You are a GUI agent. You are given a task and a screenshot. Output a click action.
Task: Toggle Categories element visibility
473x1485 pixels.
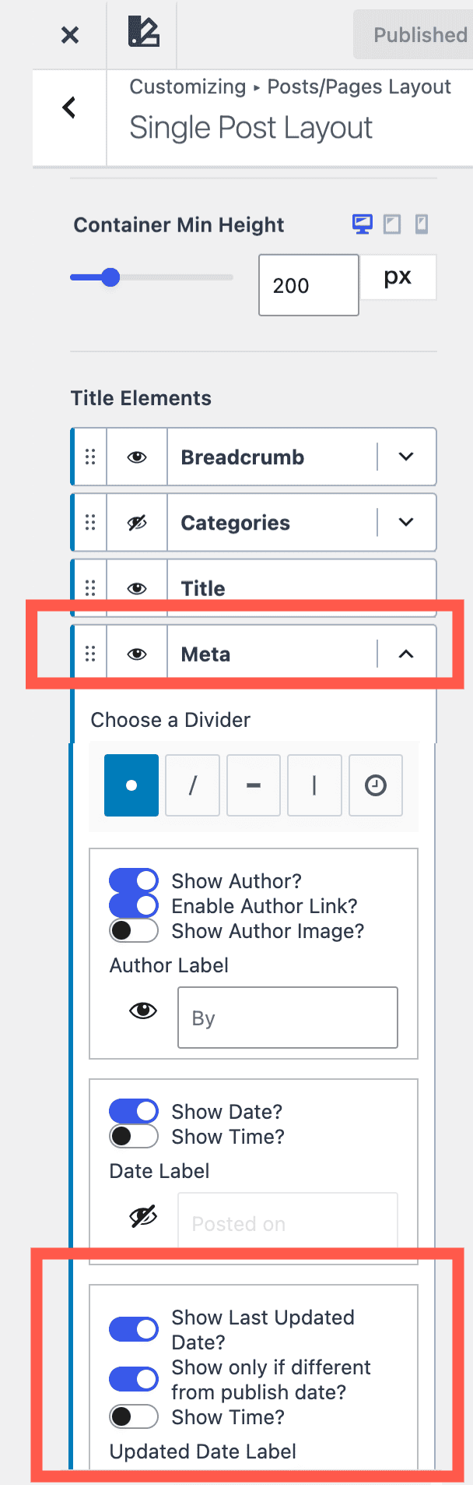pos(137,522)
